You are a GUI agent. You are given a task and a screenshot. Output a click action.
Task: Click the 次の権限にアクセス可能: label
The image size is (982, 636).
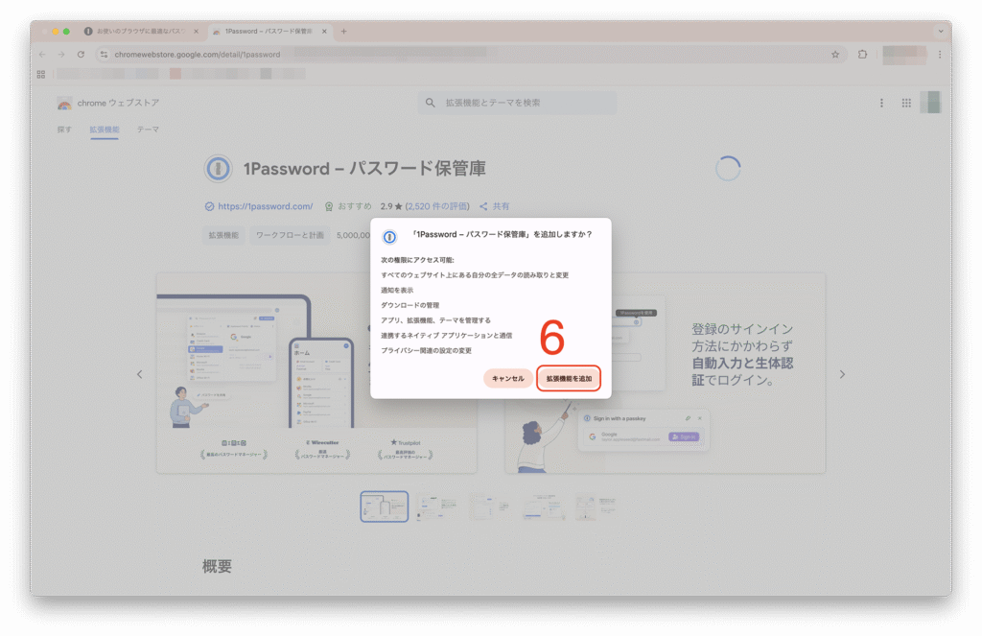[x=417, y=260]
